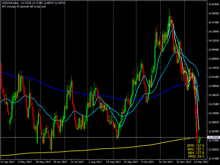Click the SPR: 127.8 spread readout
The image size is (220, 165).
point(195,146)
